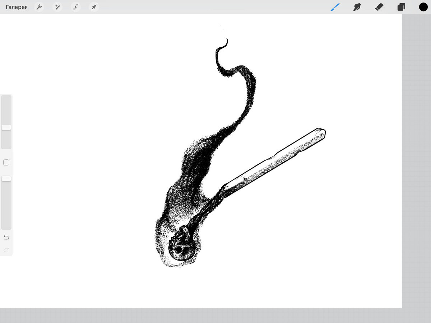Select the Brush tool
The width and height of the screenshot is (431, 323).
[x=335, y=7]
